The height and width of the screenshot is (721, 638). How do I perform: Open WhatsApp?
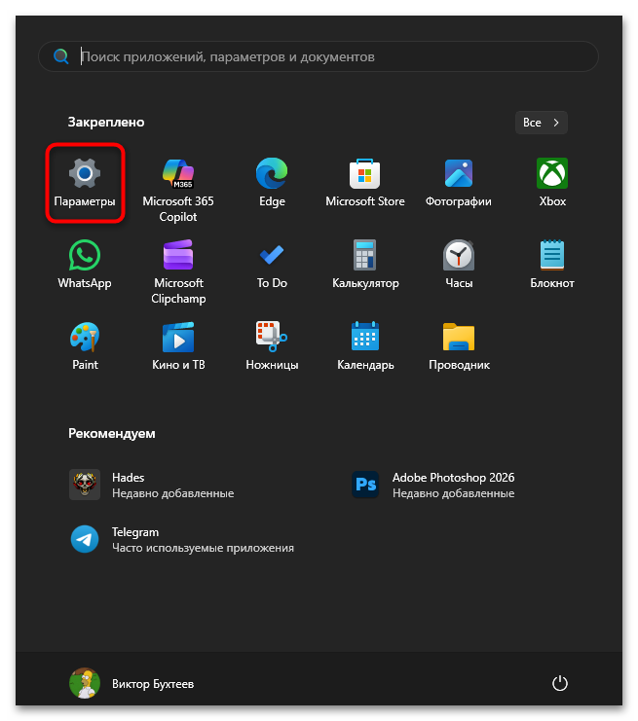pyautogui.click(x=85, y=265)
